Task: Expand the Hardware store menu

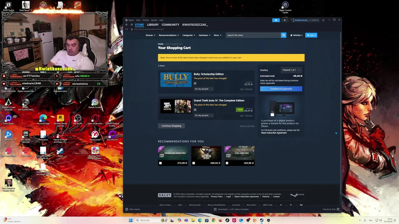Action: click(x=204, y=35)
